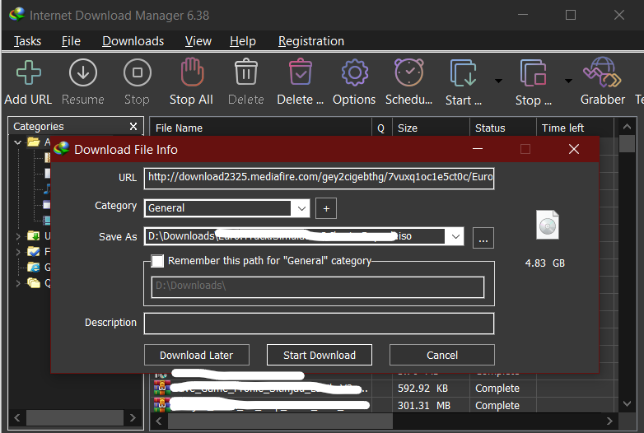Click the URL field in the dialog

click(x=320, y=178)
